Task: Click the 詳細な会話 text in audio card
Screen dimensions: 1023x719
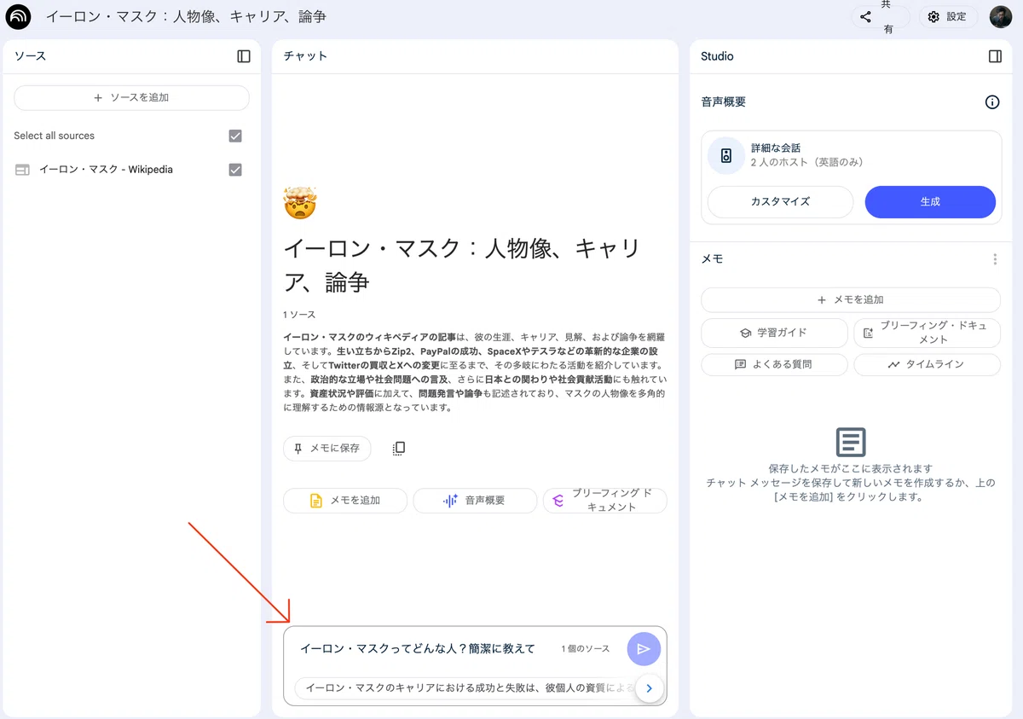Action: coord(776,148)
